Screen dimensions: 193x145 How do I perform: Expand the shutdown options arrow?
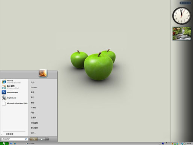47,139
